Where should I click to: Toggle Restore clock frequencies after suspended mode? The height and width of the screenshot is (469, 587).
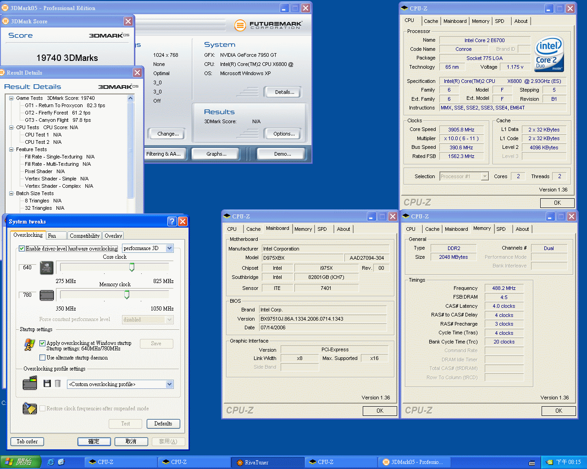coord(42,409)
